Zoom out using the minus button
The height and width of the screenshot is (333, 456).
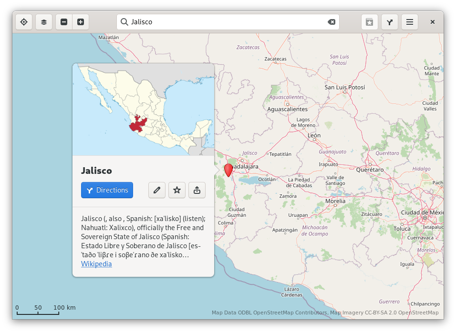click(64, 22)
